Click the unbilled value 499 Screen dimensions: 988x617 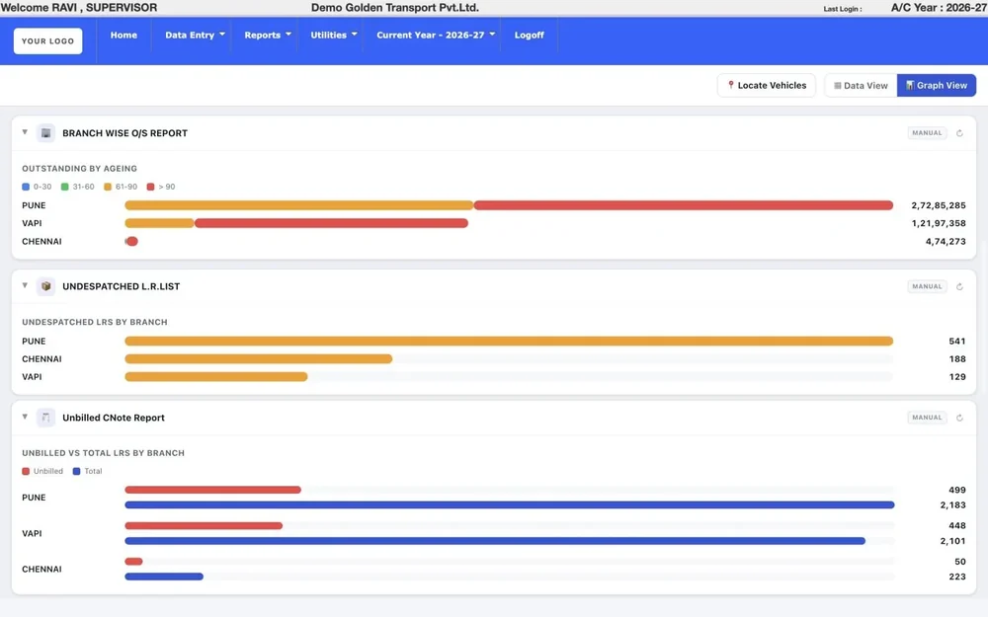[x=957, y=490]
